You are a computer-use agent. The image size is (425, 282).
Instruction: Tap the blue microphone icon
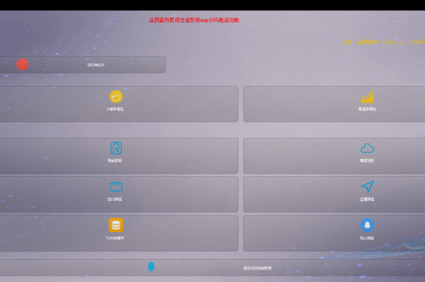[151, 267]
